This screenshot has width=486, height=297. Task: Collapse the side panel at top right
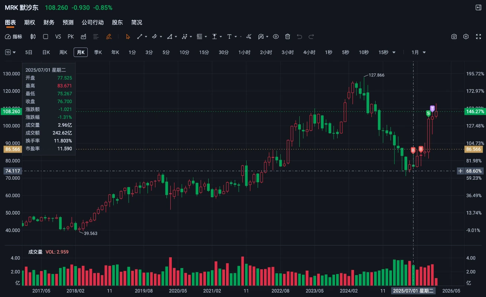pyautogui.click(x=478, y=8)
